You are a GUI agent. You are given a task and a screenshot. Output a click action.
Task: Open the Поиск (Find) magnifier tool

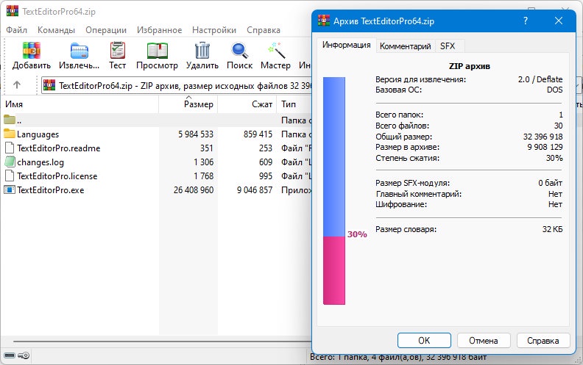pos(239,51)
